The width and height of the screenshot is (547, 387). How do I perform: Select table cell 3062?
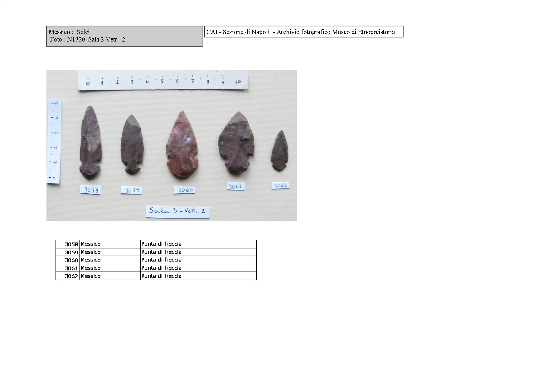coord(68,276)
